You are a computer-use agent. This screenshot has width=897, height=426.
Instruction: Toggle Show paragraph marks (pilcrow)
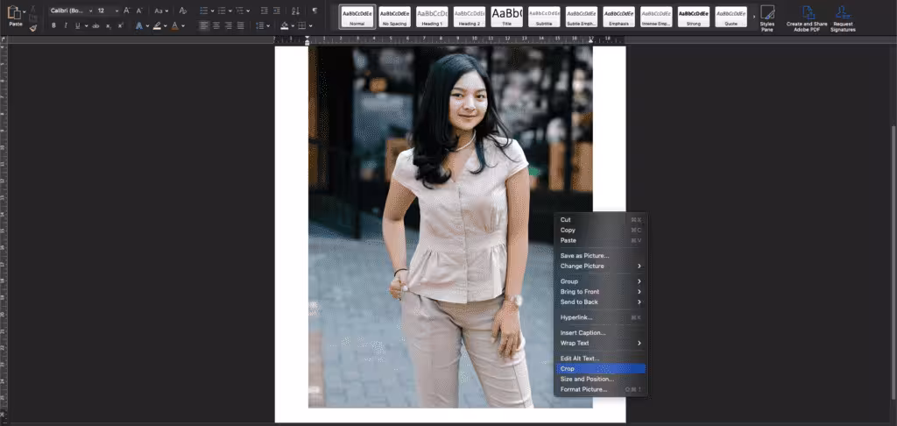coord(314,11)
